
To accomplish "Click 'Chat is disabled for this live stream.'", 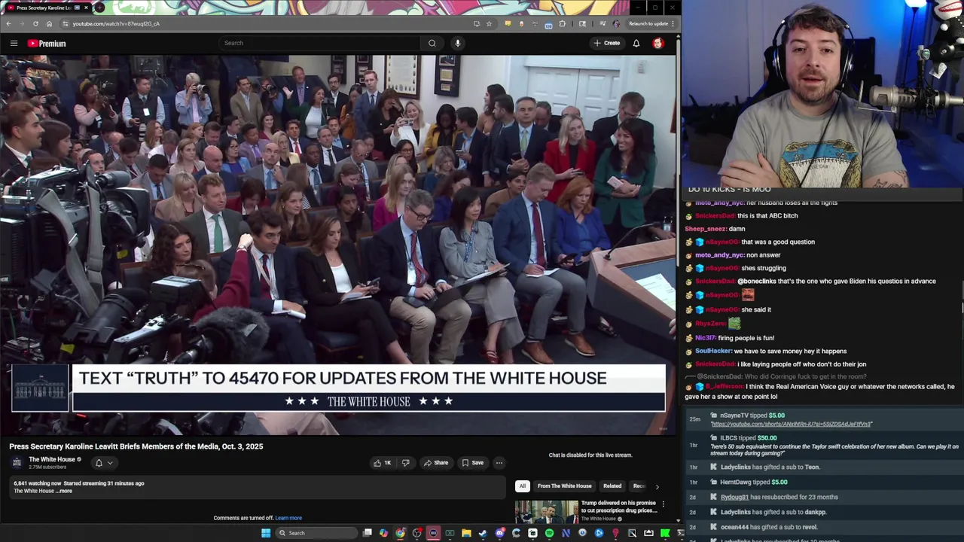I will point(590,455).
